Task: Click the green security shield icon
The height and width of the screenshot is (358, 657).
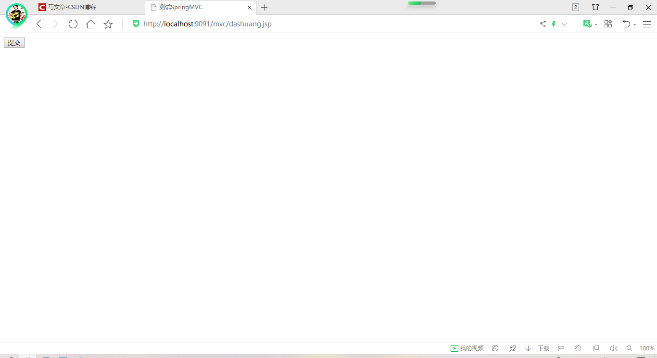Action: tap(136, 24)
